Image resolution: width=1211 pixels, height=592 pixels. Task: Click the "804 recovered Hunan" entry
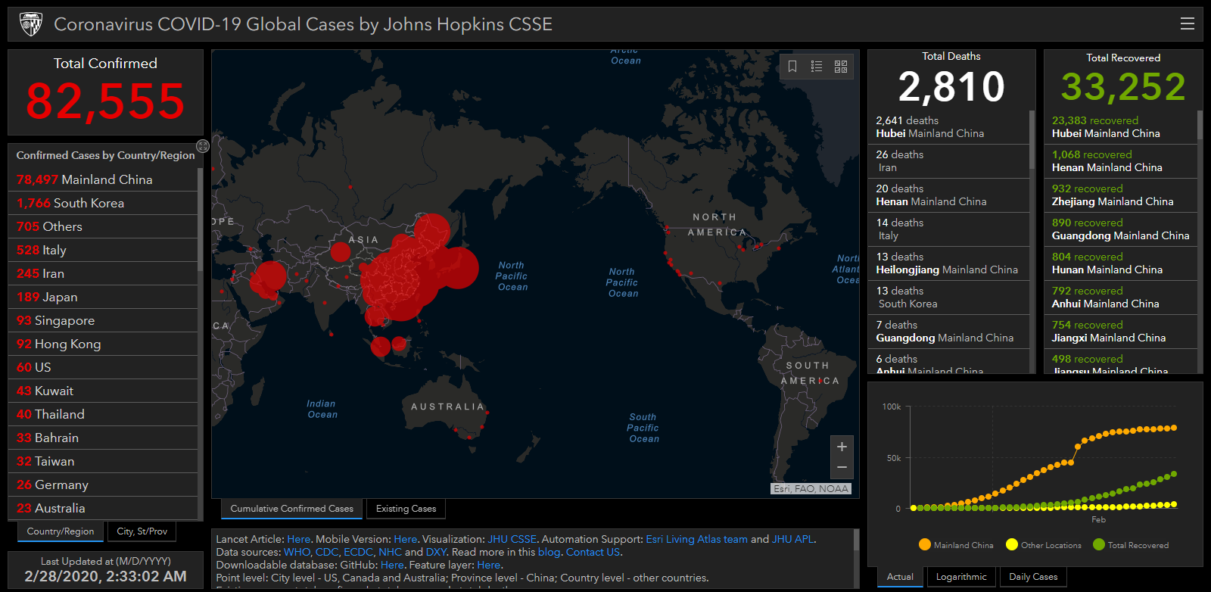[1121, 263]
